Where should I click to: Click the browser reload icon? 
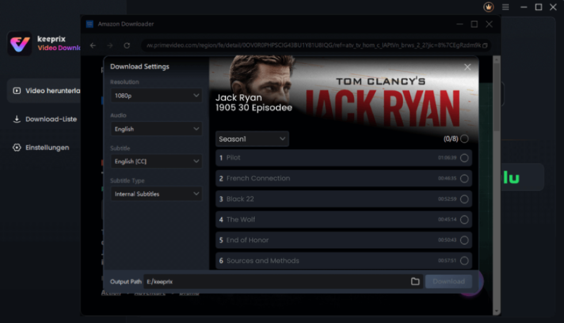(127, 45)
